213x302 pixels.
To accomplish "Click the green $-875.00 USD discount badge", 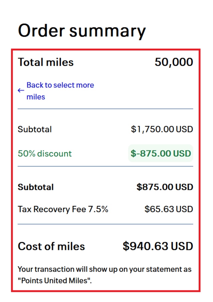I will pyautogui.click(x=161, y=154).
